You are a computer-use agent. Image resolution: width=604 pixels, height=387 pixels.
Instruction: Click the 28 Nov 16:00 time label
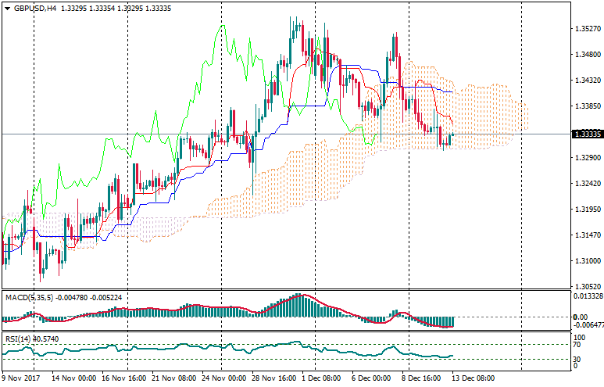point(274,377)
